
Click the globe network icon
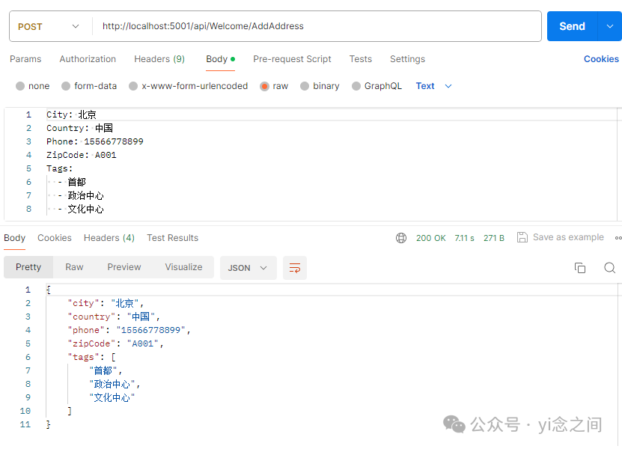point(401,238)
